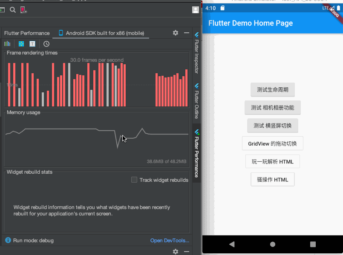Click the search magnifier icon
The width and height of the screenshot is (343, 255).
(13, 10)
